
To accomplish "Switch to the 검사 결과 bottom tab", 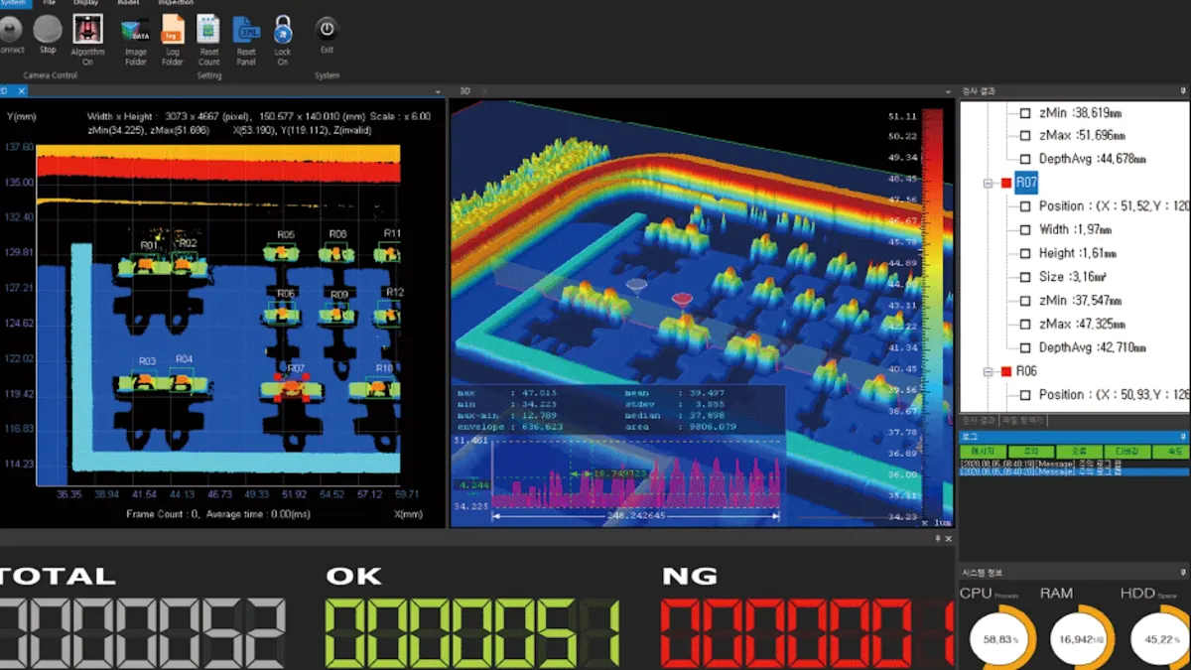I will 978,421.
